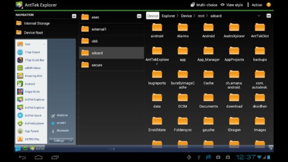Open the ch.amana.android folder
The width and height of the screenshot is (288, 162).
234,74
